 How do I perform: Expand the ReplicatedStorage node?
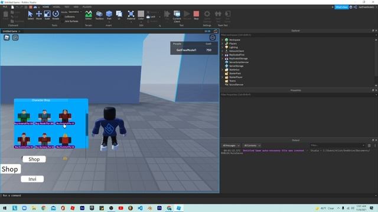click(222, 58)
